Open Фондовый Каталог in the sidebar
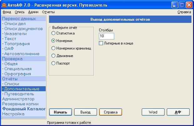 click(x=24, y=109)
